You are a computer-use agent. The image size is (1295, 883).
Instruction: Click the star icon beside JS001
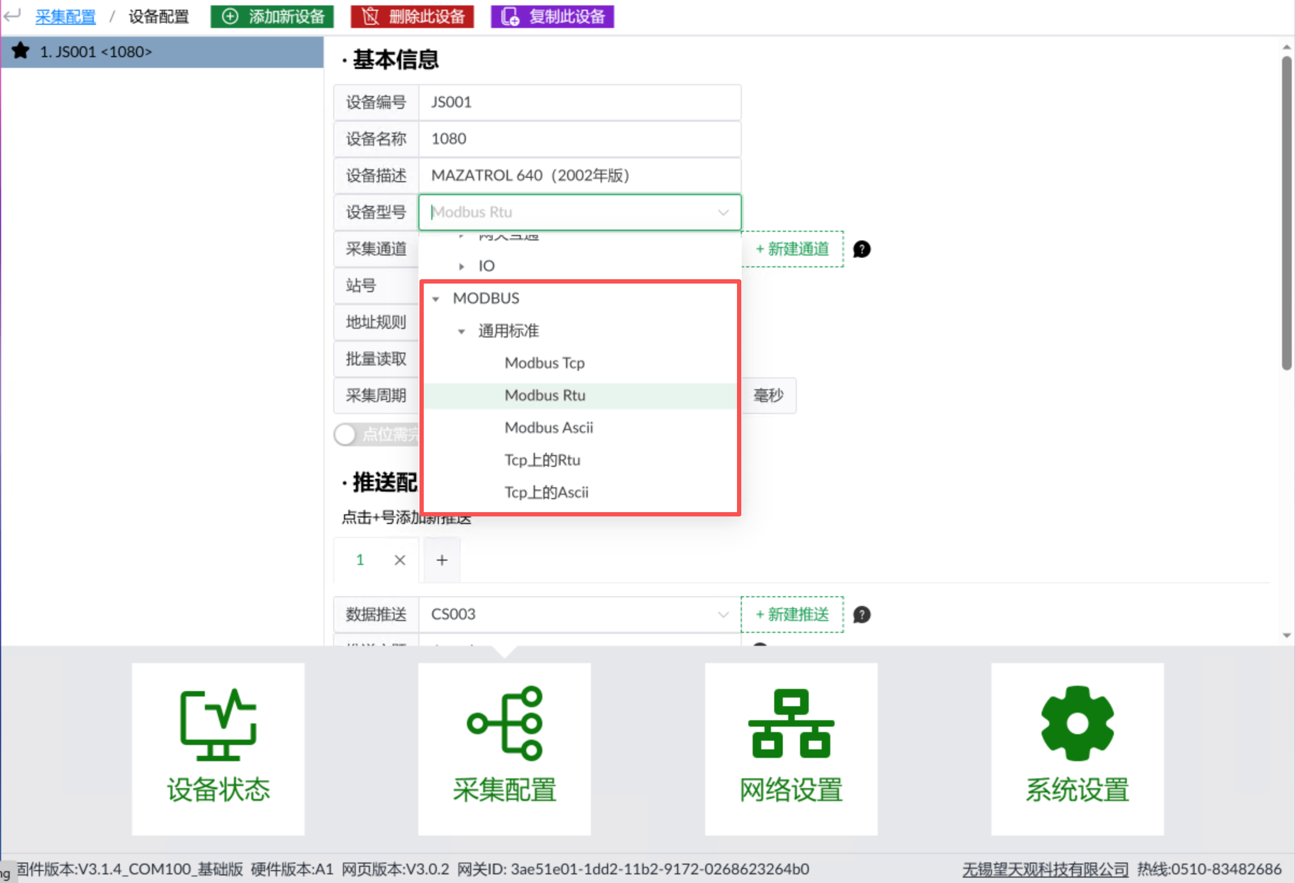click(x=20, y=51)
